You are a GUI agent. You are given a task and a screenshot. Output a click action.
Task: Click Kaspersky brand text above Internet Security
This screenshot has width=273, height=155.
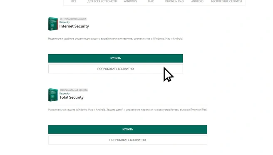[x=65, y=22]
